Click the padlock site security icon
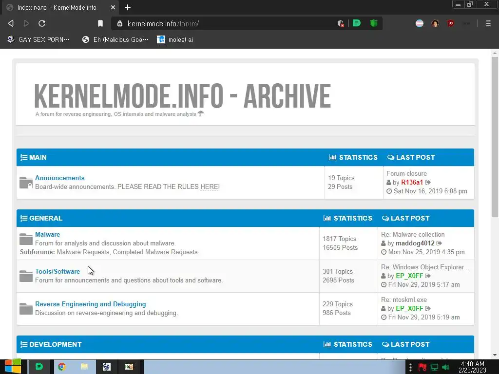 pos(120,23)
